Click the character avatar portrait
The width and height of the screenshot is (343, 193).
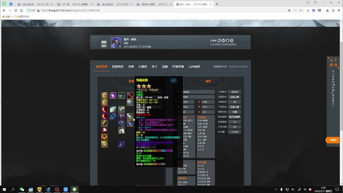pyautogui.click(x=116, y=42)
